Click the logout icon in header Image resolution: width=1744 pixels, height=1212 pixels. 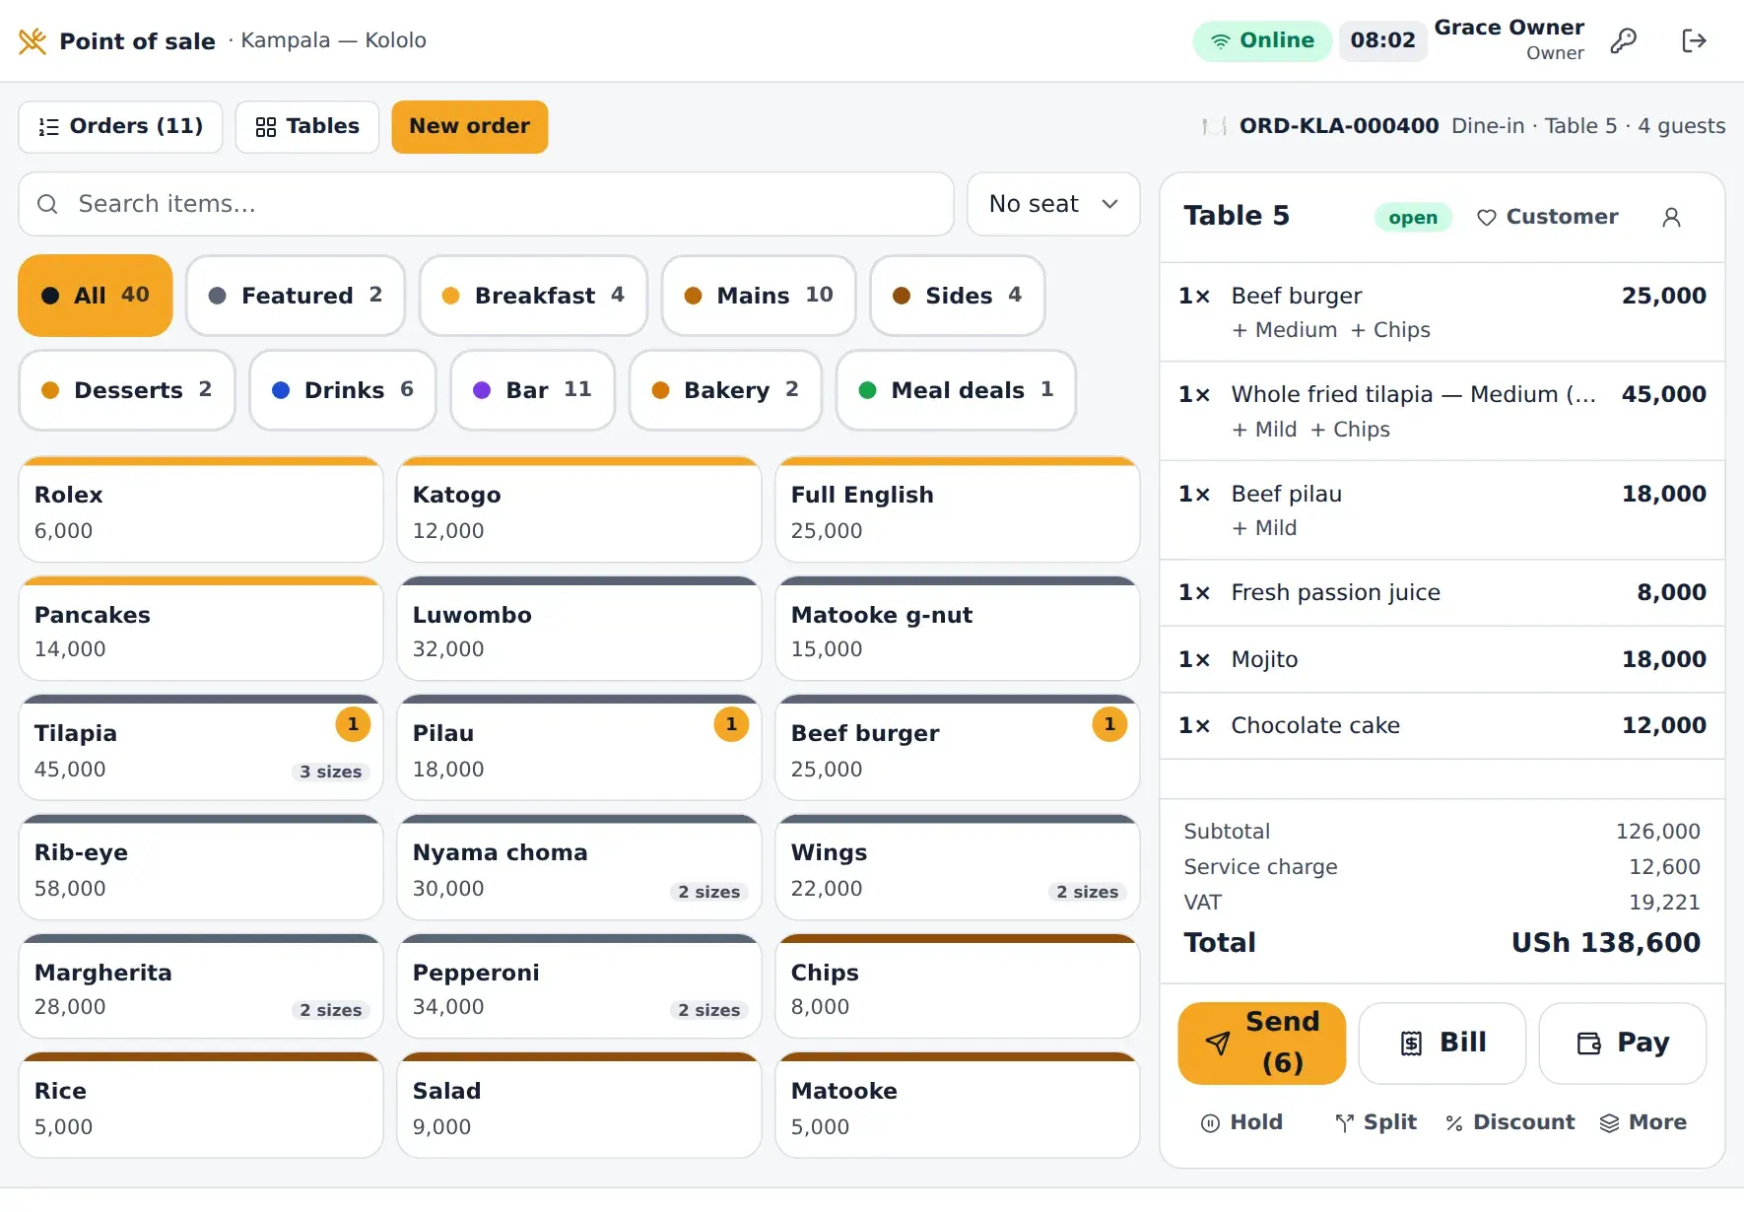point(1694,40)
